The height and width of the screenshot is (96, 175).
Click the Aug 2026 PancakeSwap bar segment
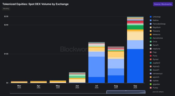click(116, 64)
